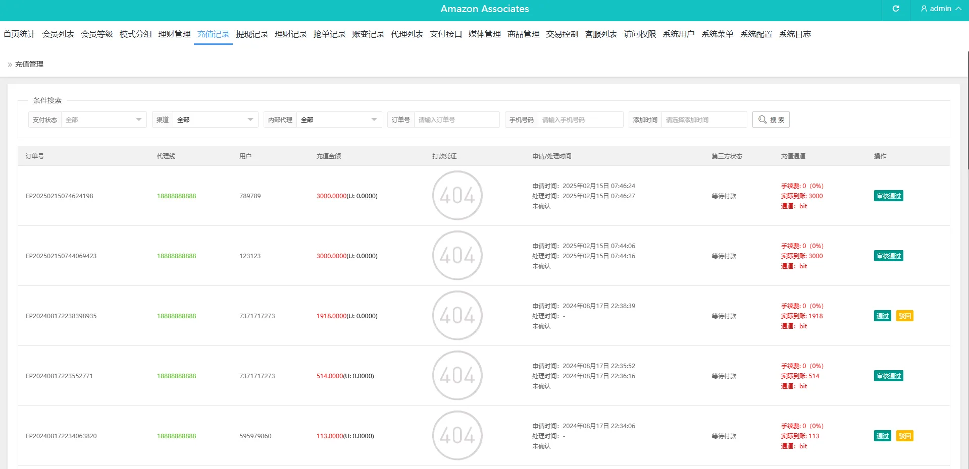Switch to the 提现记录 tab
The height and width of the screenshot is (469, 969).
(252, 34)
